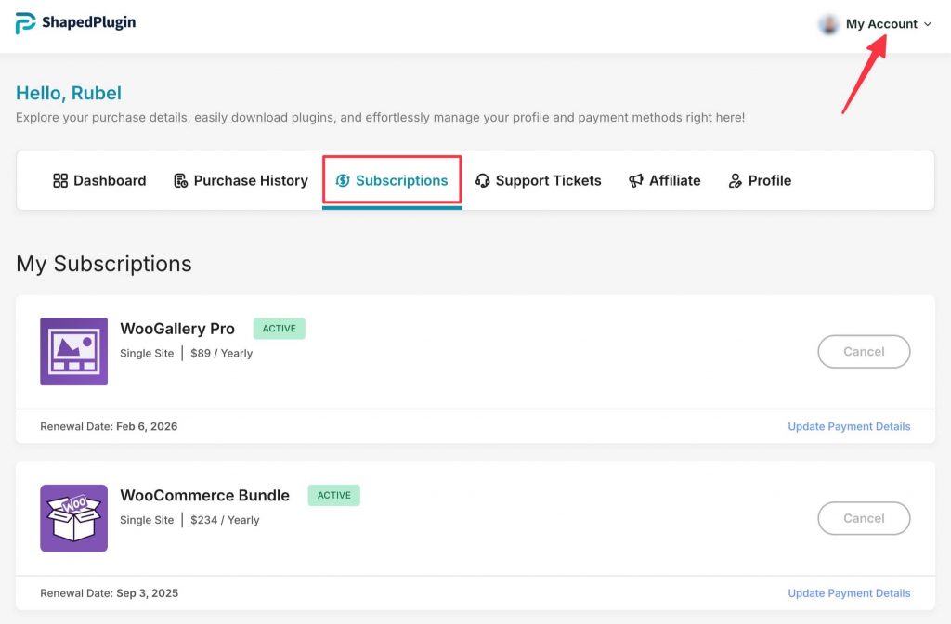Click the Profile person icon
Image resolution: width=951 pixels, height=624 pixels.
click(736, 180)
